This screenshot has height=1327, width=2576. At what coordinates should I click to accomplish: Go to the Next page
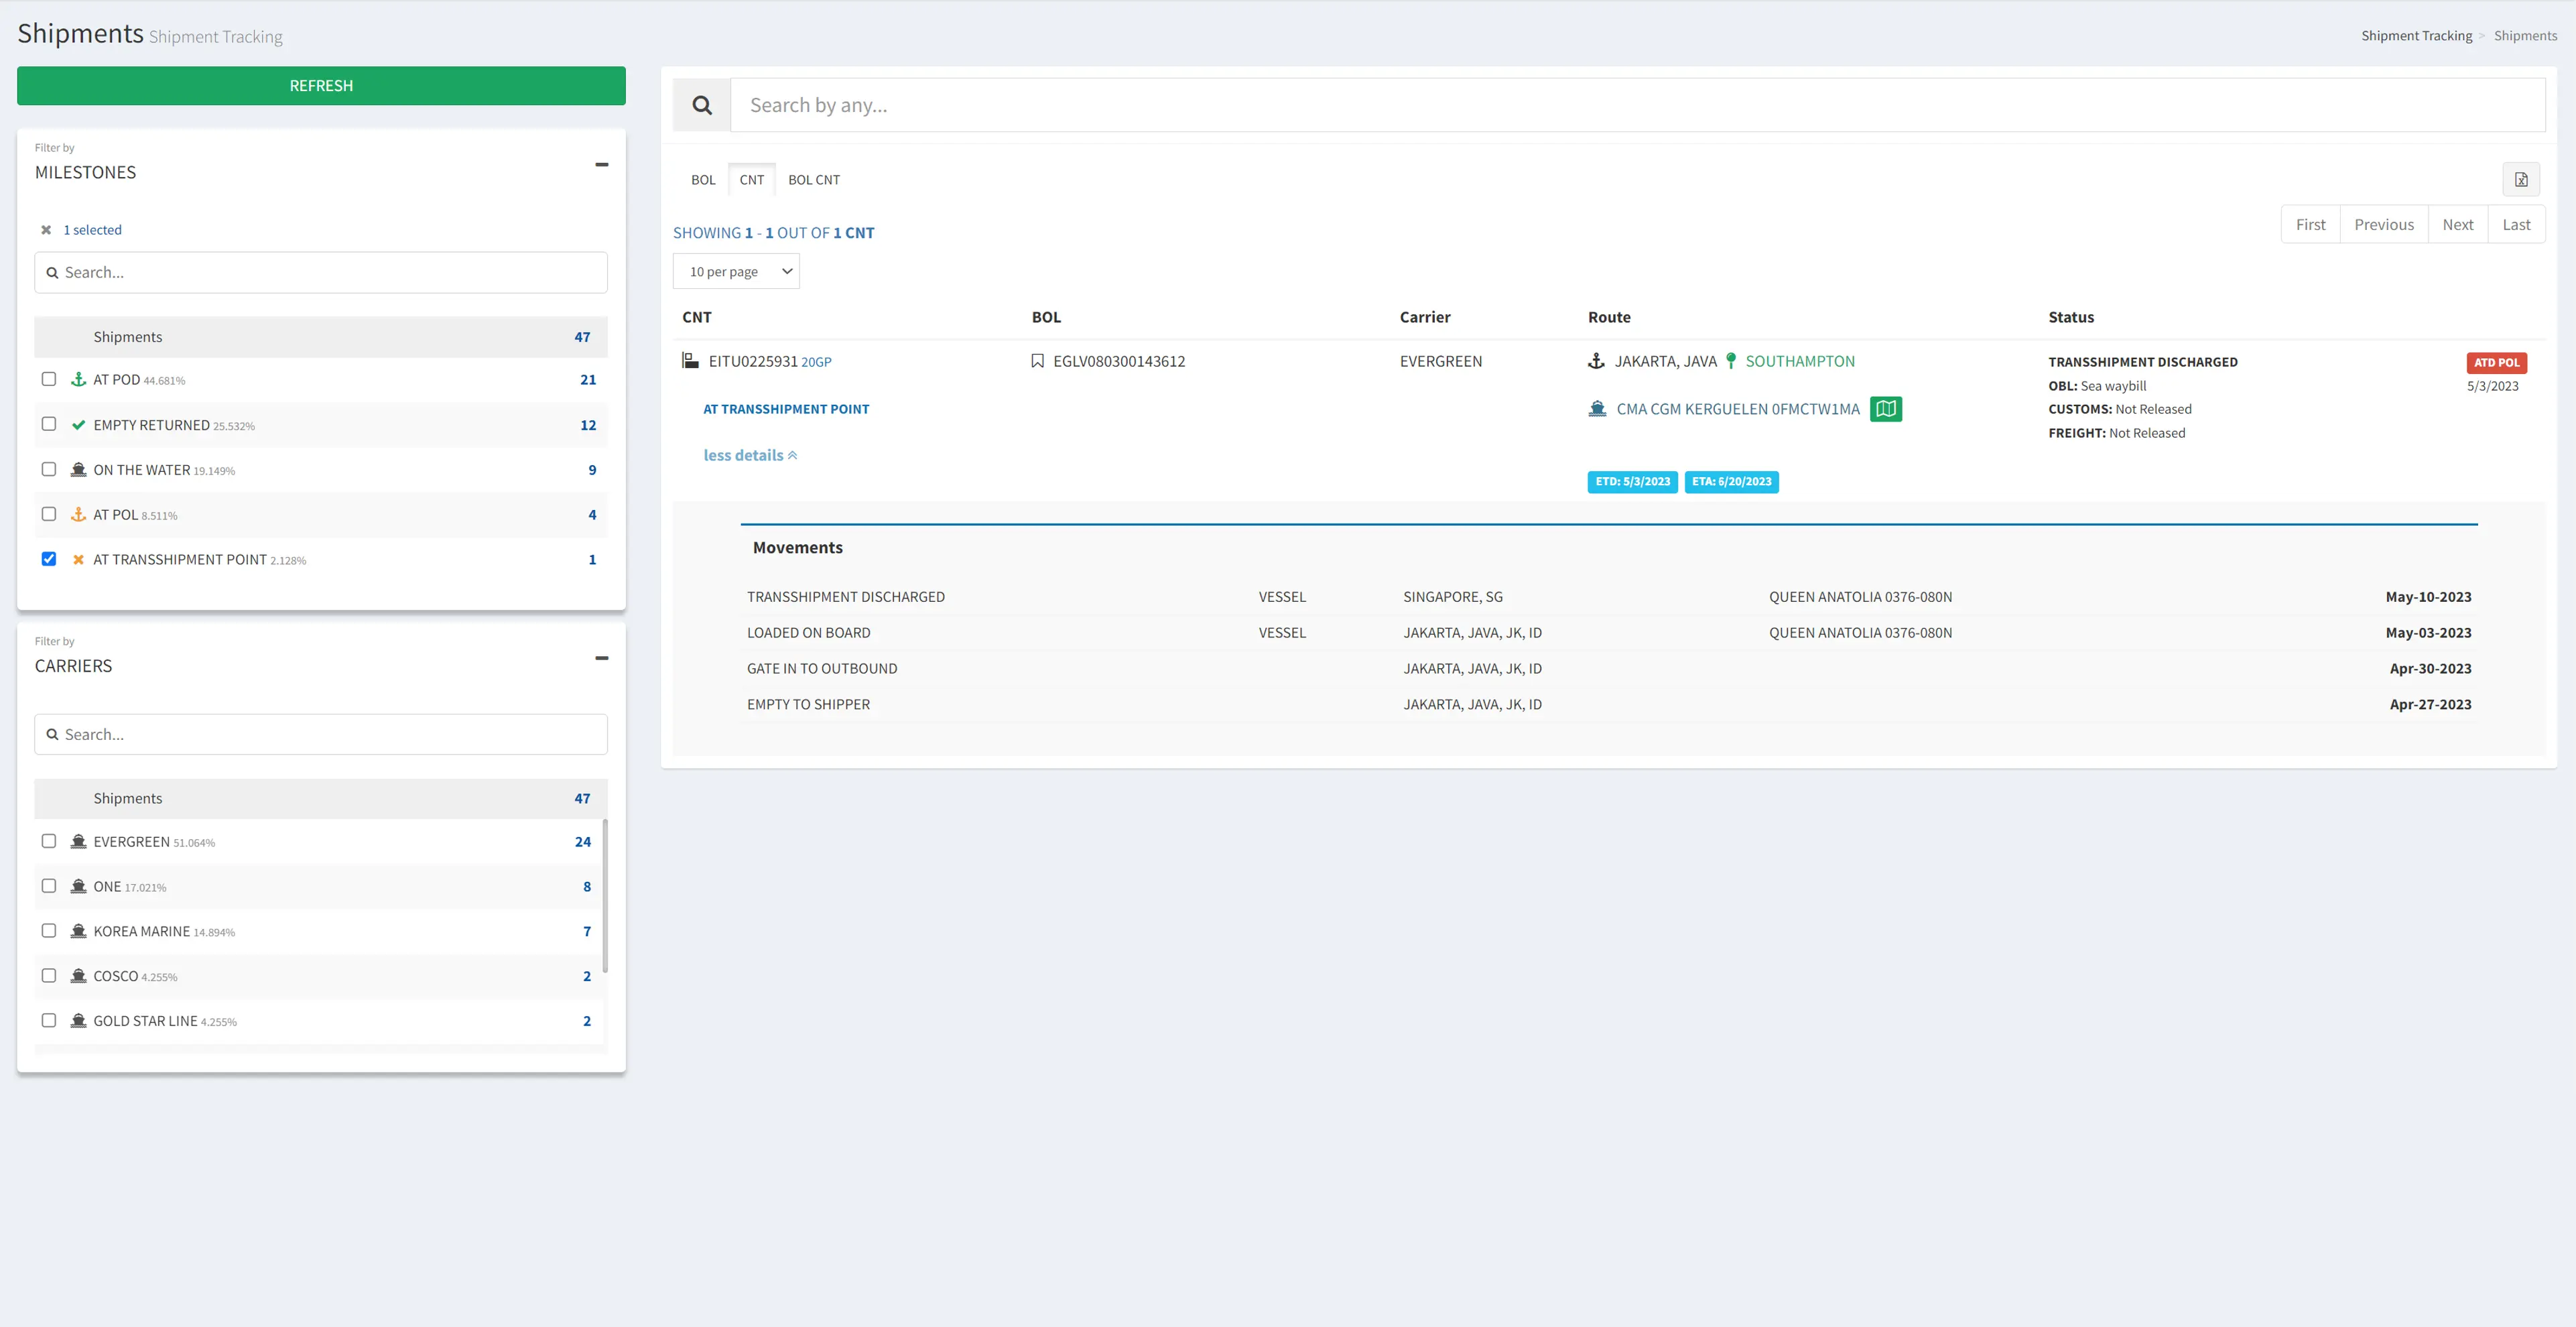tap(2458, 225)
